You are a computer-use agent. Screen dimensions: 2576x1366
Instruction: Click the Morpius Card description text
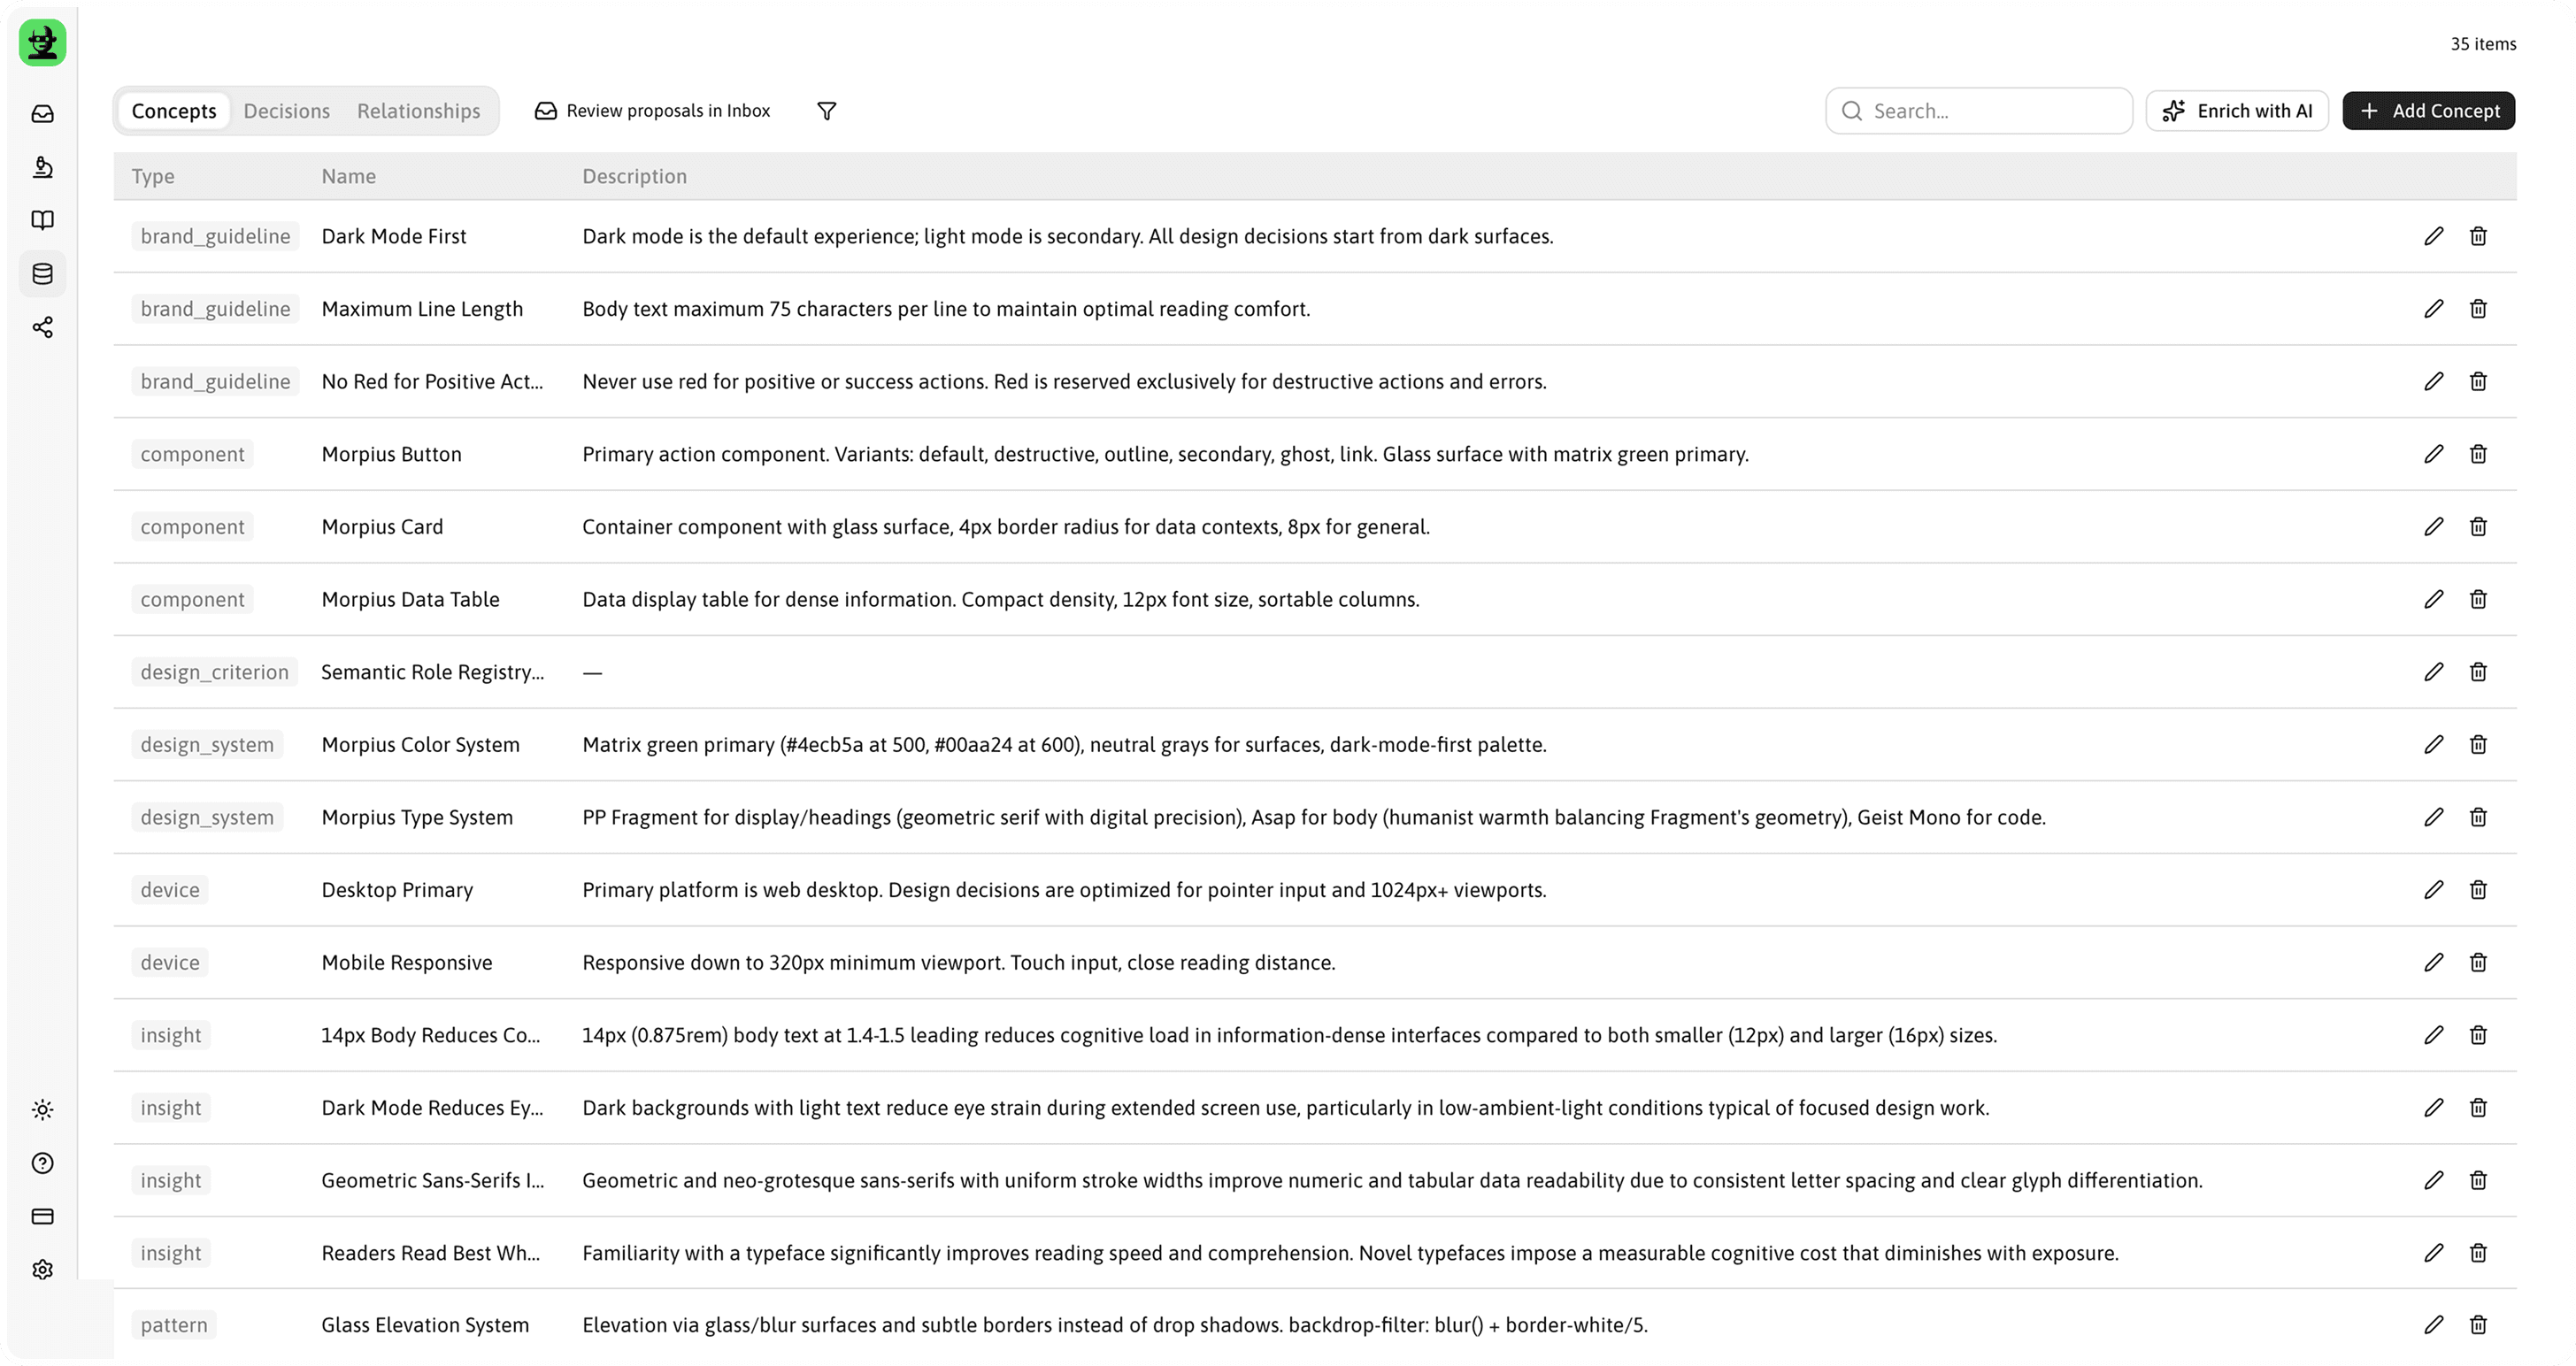pyautogui.click(x=1006, y=527)
